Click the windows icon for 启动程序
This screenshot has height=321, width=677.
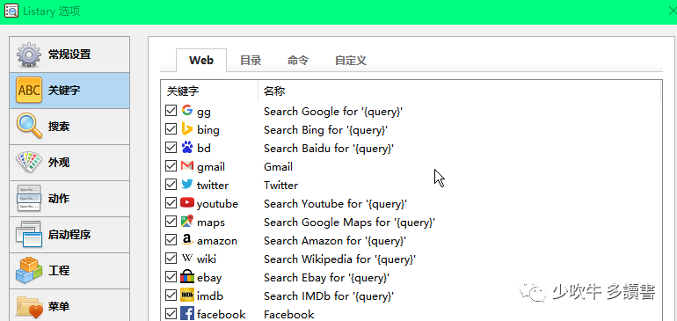click(29, 234)
